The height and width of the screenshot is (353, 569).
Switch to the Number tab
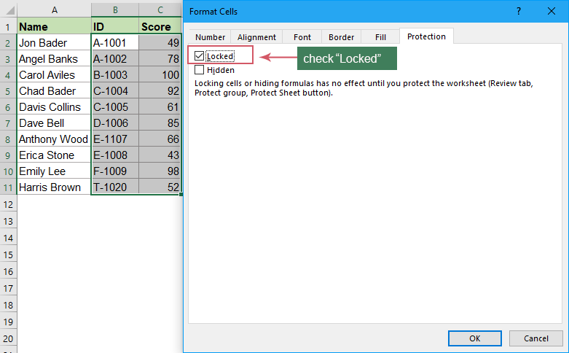tap(210, 36)
